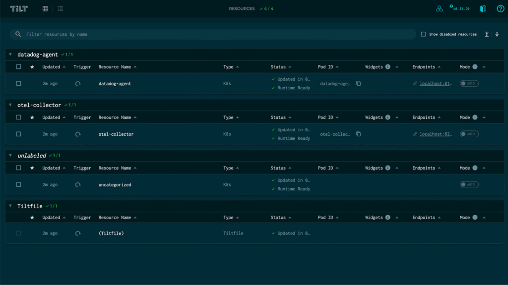Trigger update for uncategorized resource
The height and width of the screenshot is (285, 508).
(x=78, y=184)
